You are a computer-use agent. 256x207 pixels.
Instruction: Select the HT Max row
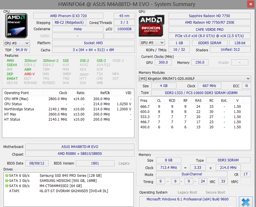68,114
